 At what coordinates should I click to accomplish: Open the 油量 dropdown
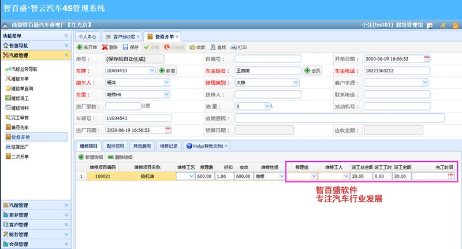[267, 106]
